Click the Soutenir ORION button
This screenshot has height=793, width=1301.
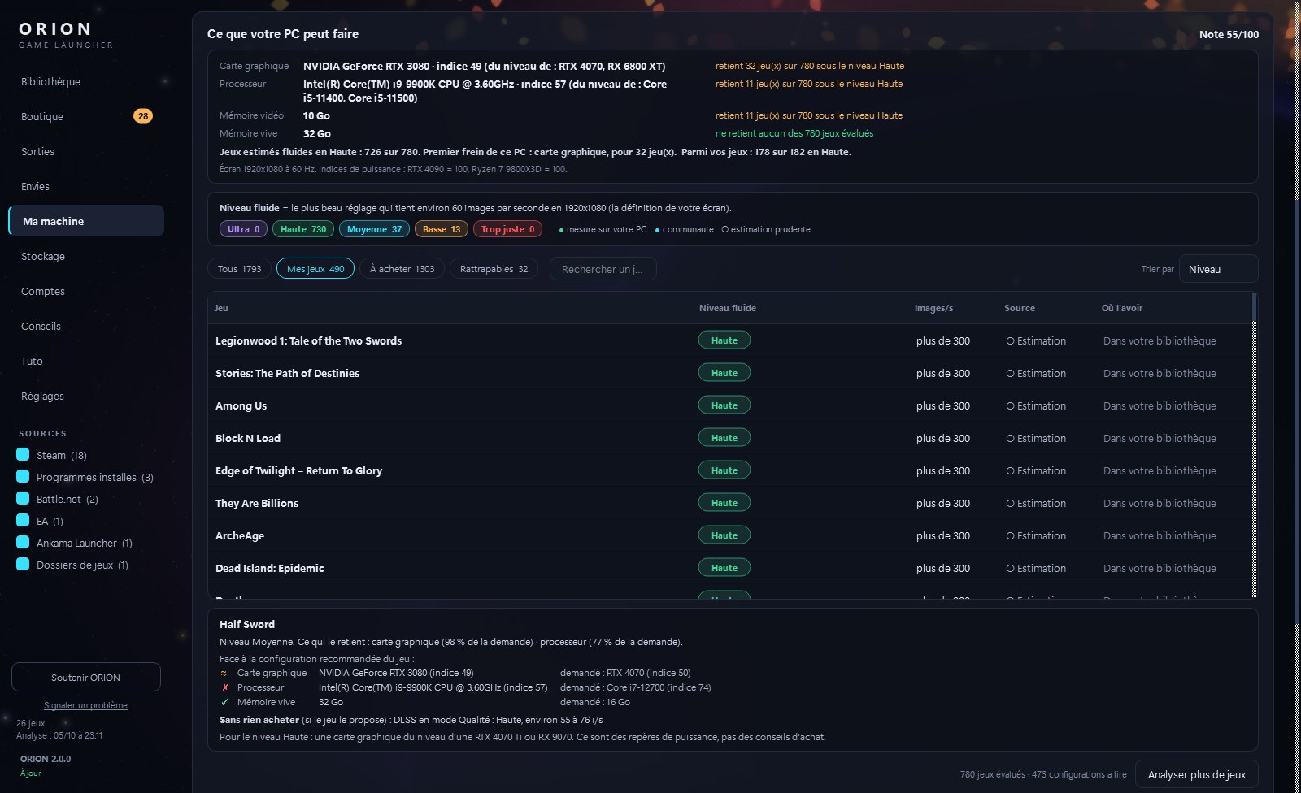(85, 678)
